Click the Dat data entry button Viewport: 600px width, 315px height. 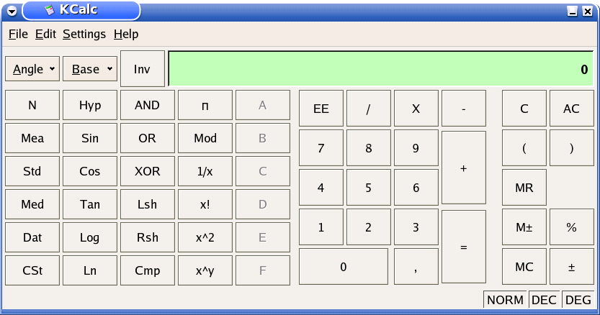coord(32,237)
